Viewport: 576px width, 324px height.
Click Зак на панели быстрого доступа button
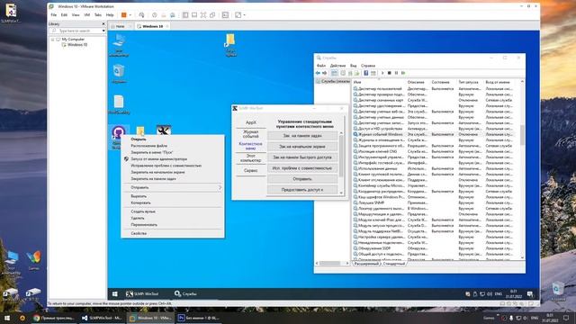302,157
